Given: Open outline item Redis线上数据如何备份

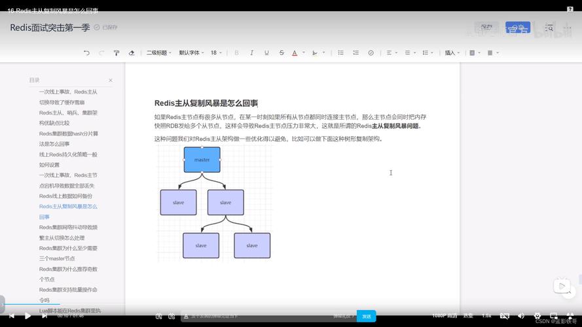Looking at the screenshot, I should [x=65, y=196].
